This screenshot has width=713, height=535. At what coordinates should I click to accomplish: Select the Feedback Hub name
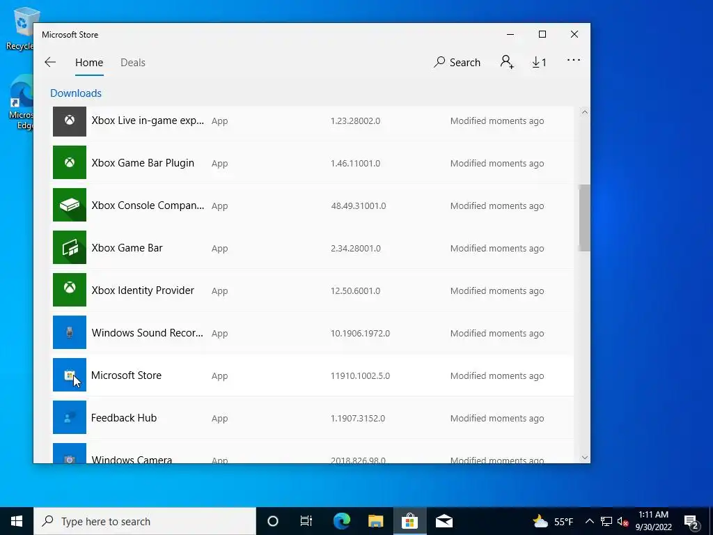click(x=124, y=418)
